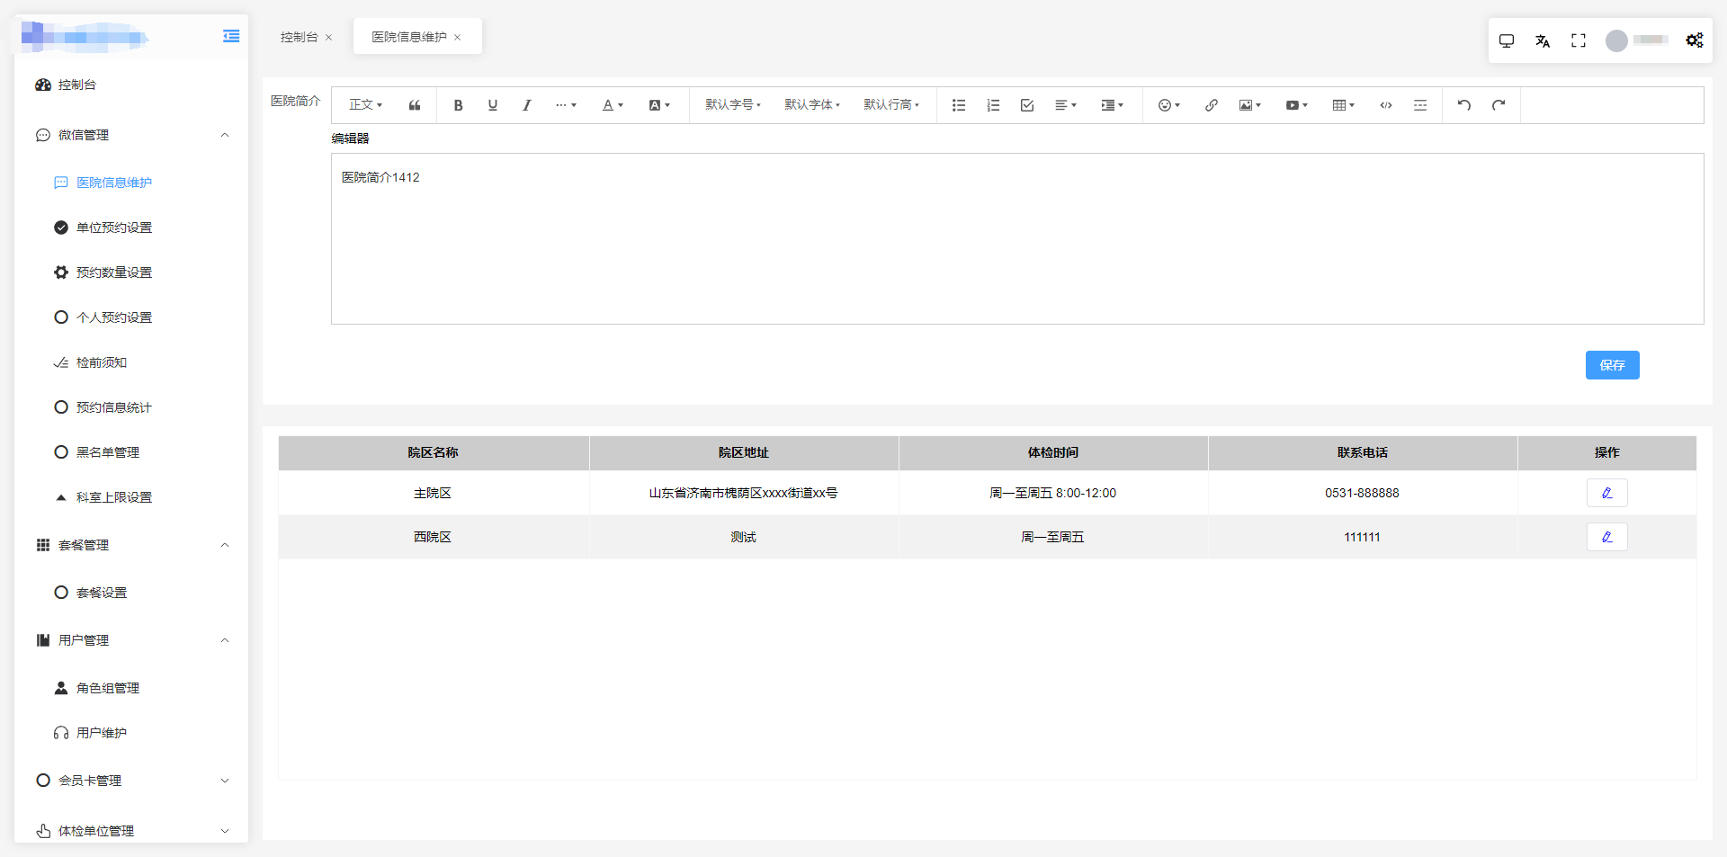Save the hospital intro with 保存
This screenshot has width=1727, height=857.
pyautogui.click(x=1612, y=365)
